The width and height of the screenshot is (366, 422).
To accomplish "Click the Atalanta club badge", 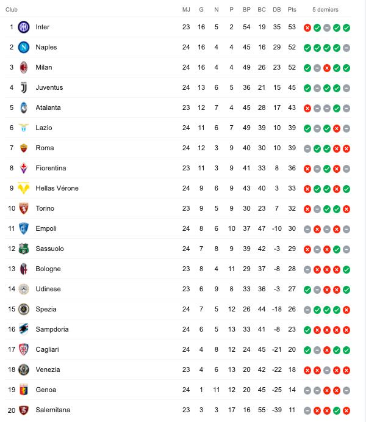I will [24, 107].
